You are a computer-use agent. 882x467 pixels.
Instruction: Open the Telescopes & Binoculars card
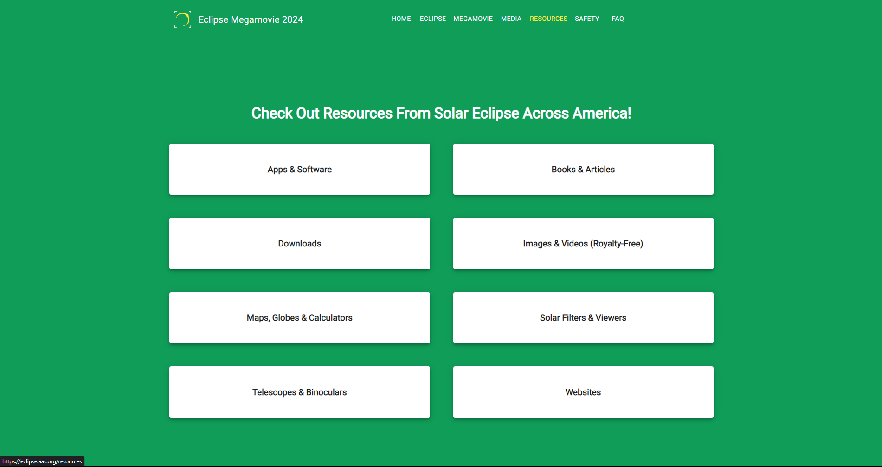point(299,392)
